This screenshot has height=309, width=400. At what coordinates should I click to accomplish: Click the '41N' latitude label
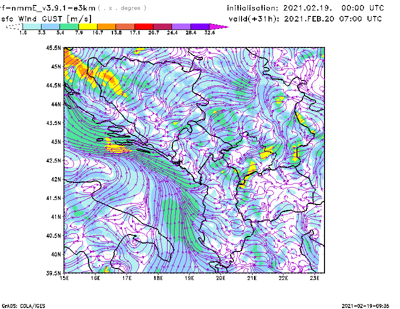coord(56,216)
